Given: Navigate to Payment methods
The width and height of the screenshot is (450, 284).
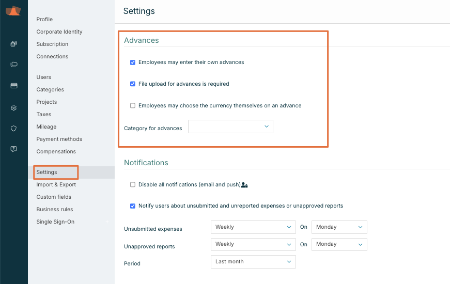Looking at the screenshot, I should click(59, 139).
